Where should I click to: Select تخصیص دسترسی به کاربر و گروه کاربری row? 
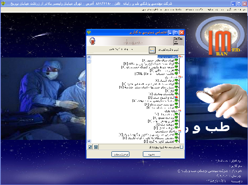point(146,135)
